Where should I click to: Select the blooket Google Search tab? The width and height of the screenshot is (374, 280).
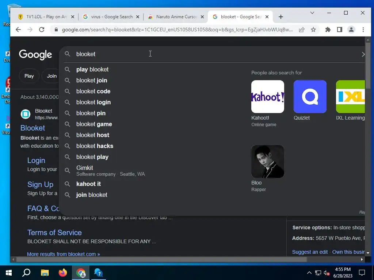click(240, 17)
